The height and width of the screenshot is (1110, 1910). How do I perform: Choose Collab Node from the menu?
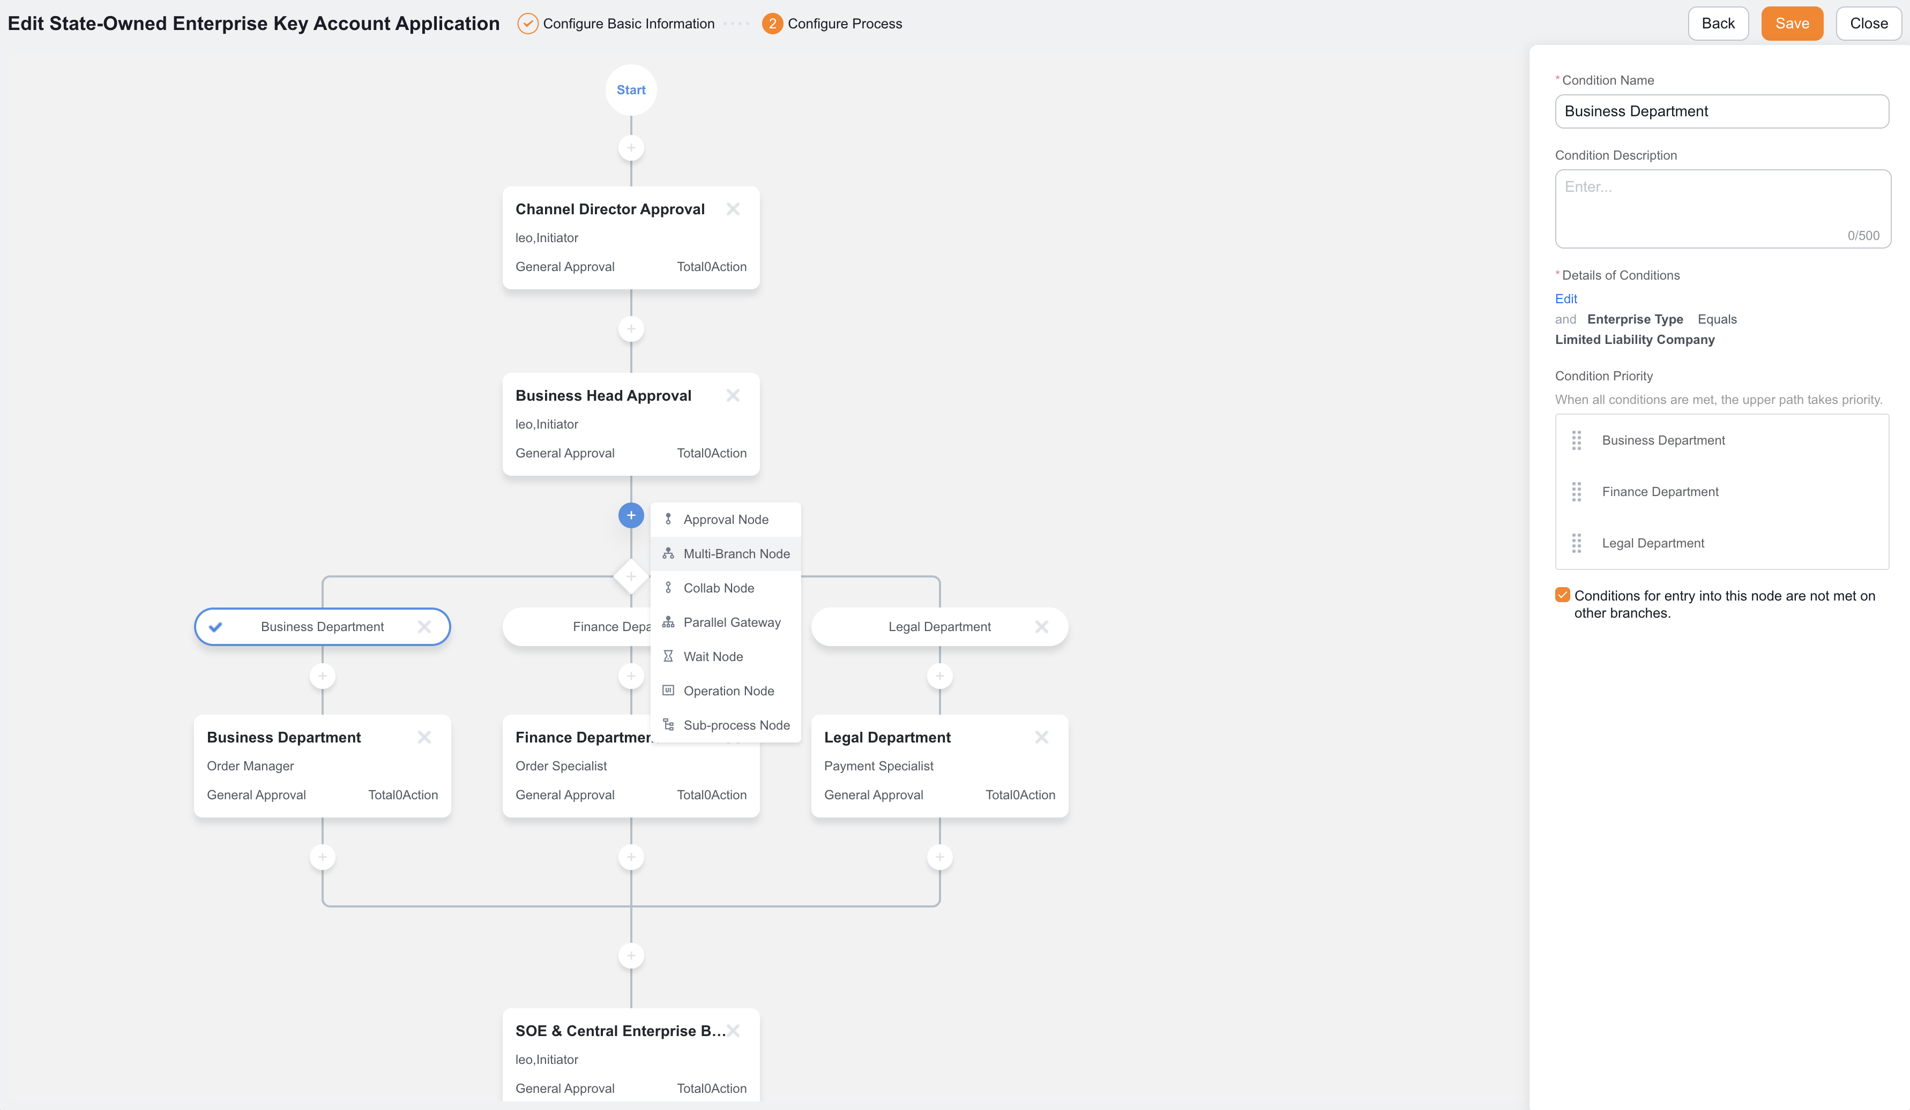(x=725, y=588)
